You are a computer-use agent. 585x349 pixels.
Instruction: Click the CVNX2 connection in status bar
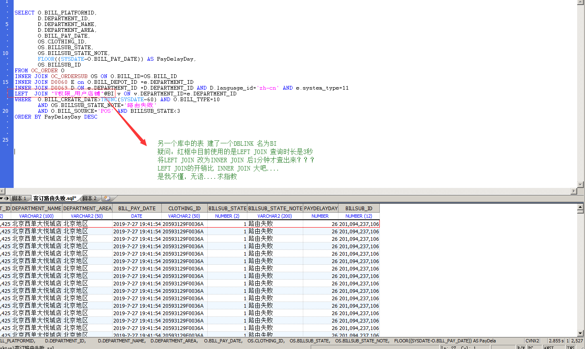(x=532, y=341)
